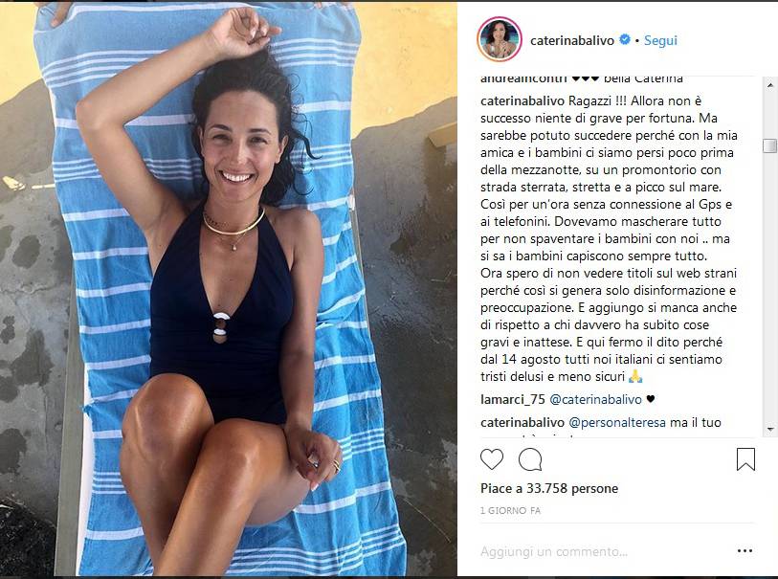
Task: Focus the Aggiungi un commento field
Action: point(606,551)
